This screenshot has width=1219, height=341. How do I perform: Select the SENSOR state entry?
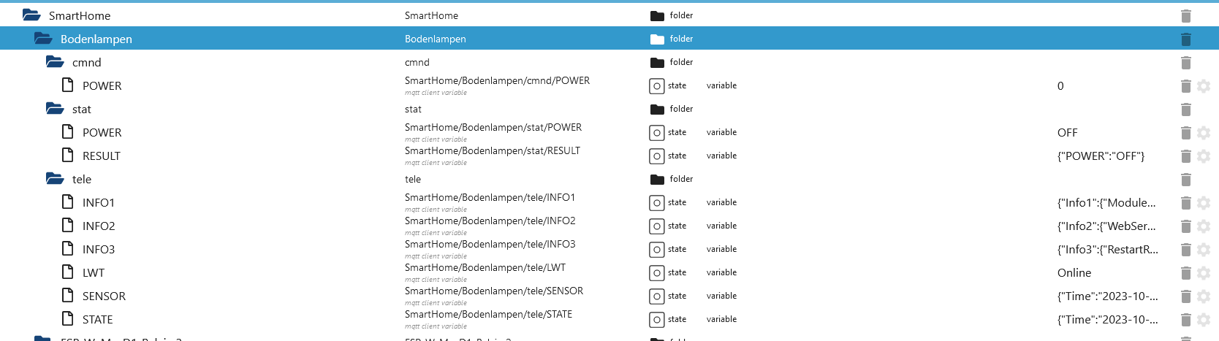pos(104,296)
